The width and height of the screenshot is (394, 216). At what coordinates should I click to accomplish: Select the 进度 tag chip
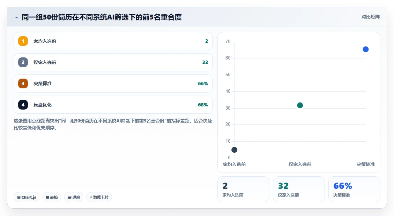tap(74, 197)
